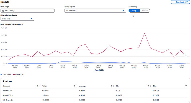Click the calendar icon in Date range field
Screen dimensions: 191x103
pyautogui.click(x=3, y=11)
